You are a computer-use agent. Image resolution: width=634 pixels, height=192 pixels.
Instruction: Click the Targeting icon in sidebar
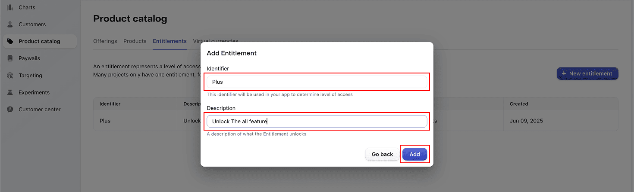[10, 76]
